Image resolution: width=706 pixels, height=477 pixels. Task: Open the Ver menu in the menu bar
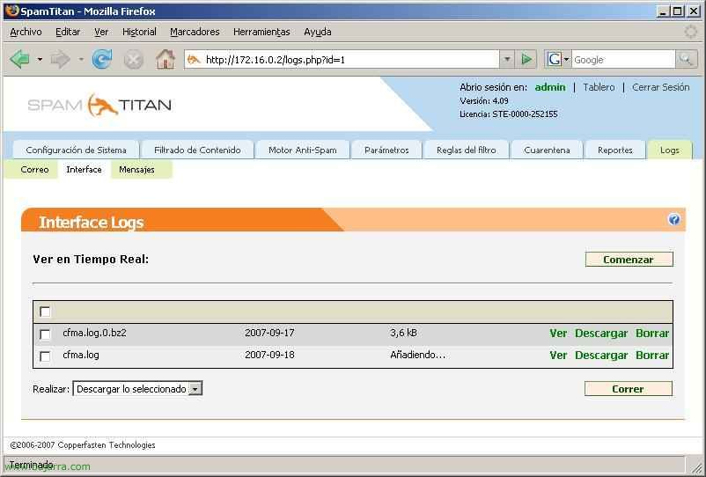tap(101, 32)
